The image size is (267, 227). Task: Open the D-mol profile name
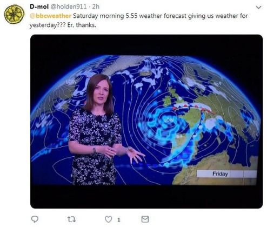click(39, 6)
